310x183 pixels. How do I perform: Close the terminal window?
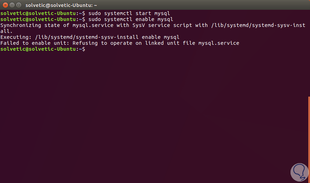pyautogui.click(x=5, y=5)
